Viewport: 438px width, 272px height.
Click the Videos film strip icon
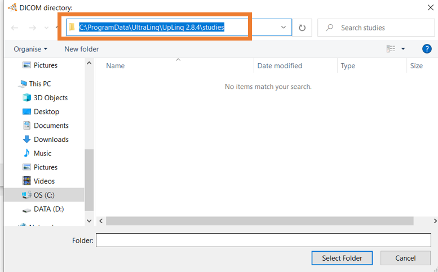coord(26,181)
